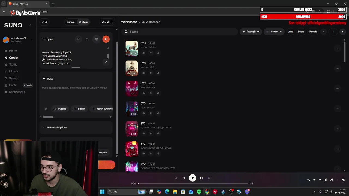This screenshot has height=196, width=349.
Task: Click the bookmark icon in Lyrics header
Action: (87, 39)
